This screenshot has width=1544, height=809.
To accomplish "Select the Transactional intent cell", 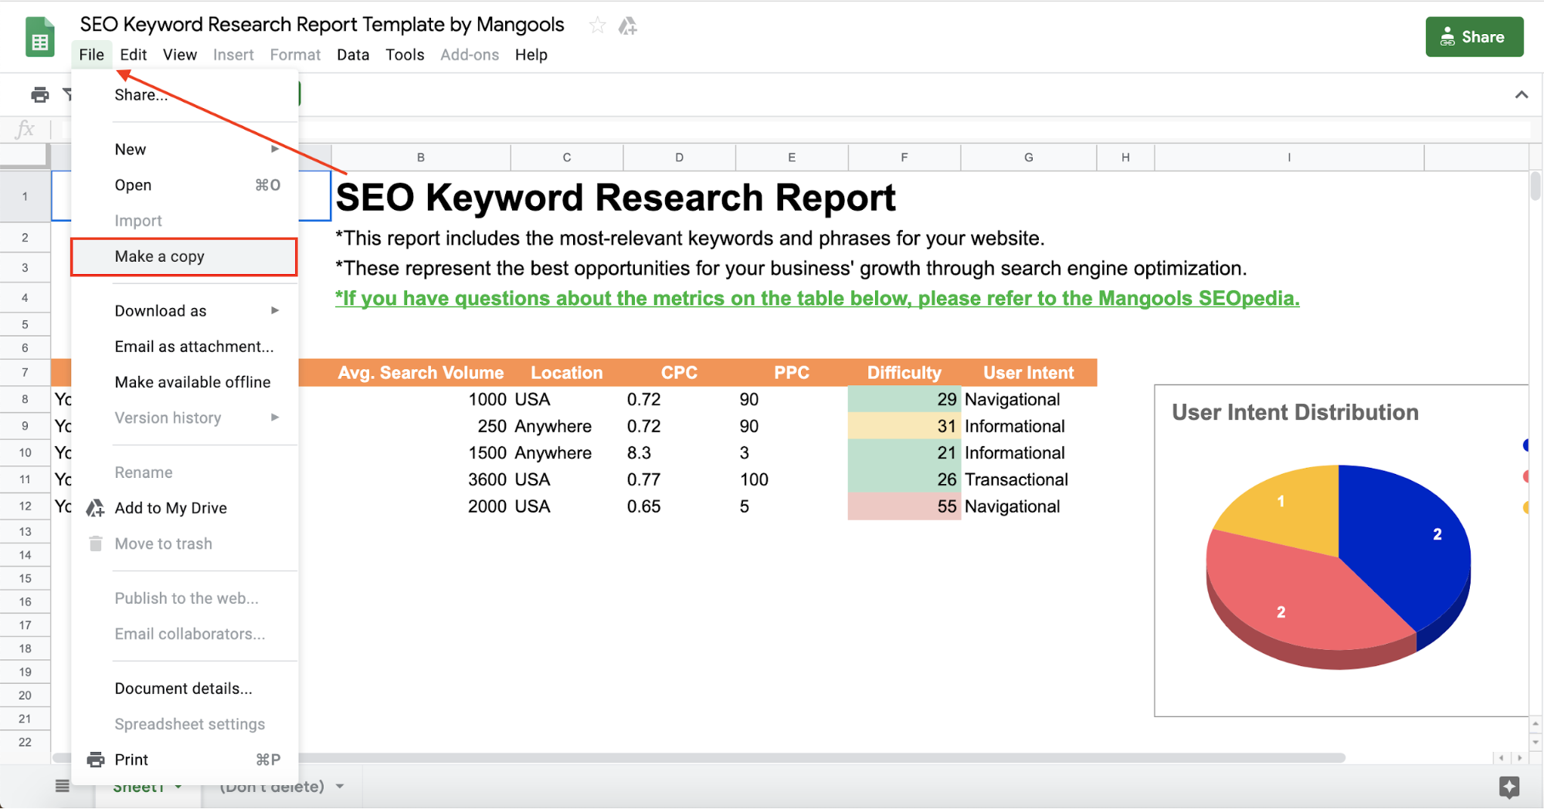I will (1028, 480).
